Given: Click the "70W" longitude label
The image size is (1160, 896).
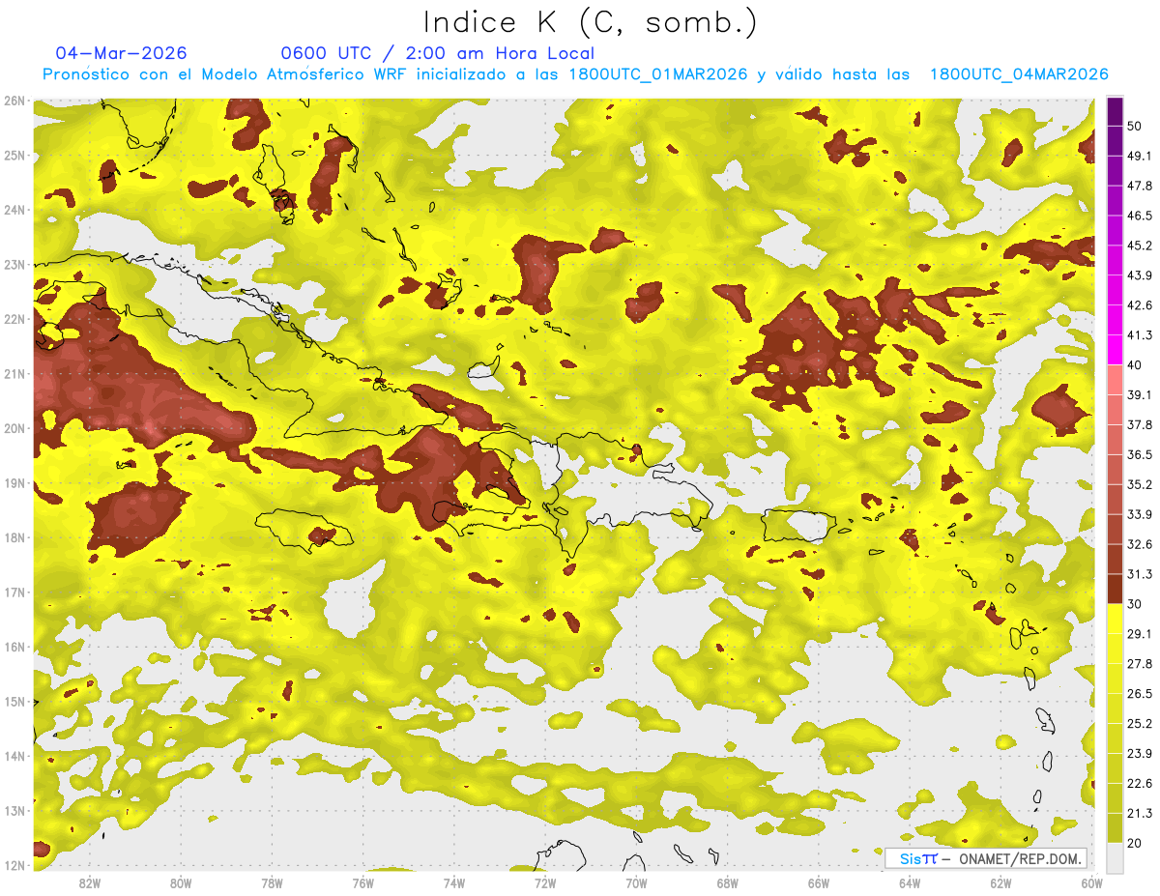Looking at the screenshot, I should (636, 883).
